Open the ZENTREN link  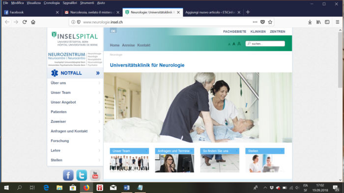coord(278,31)
